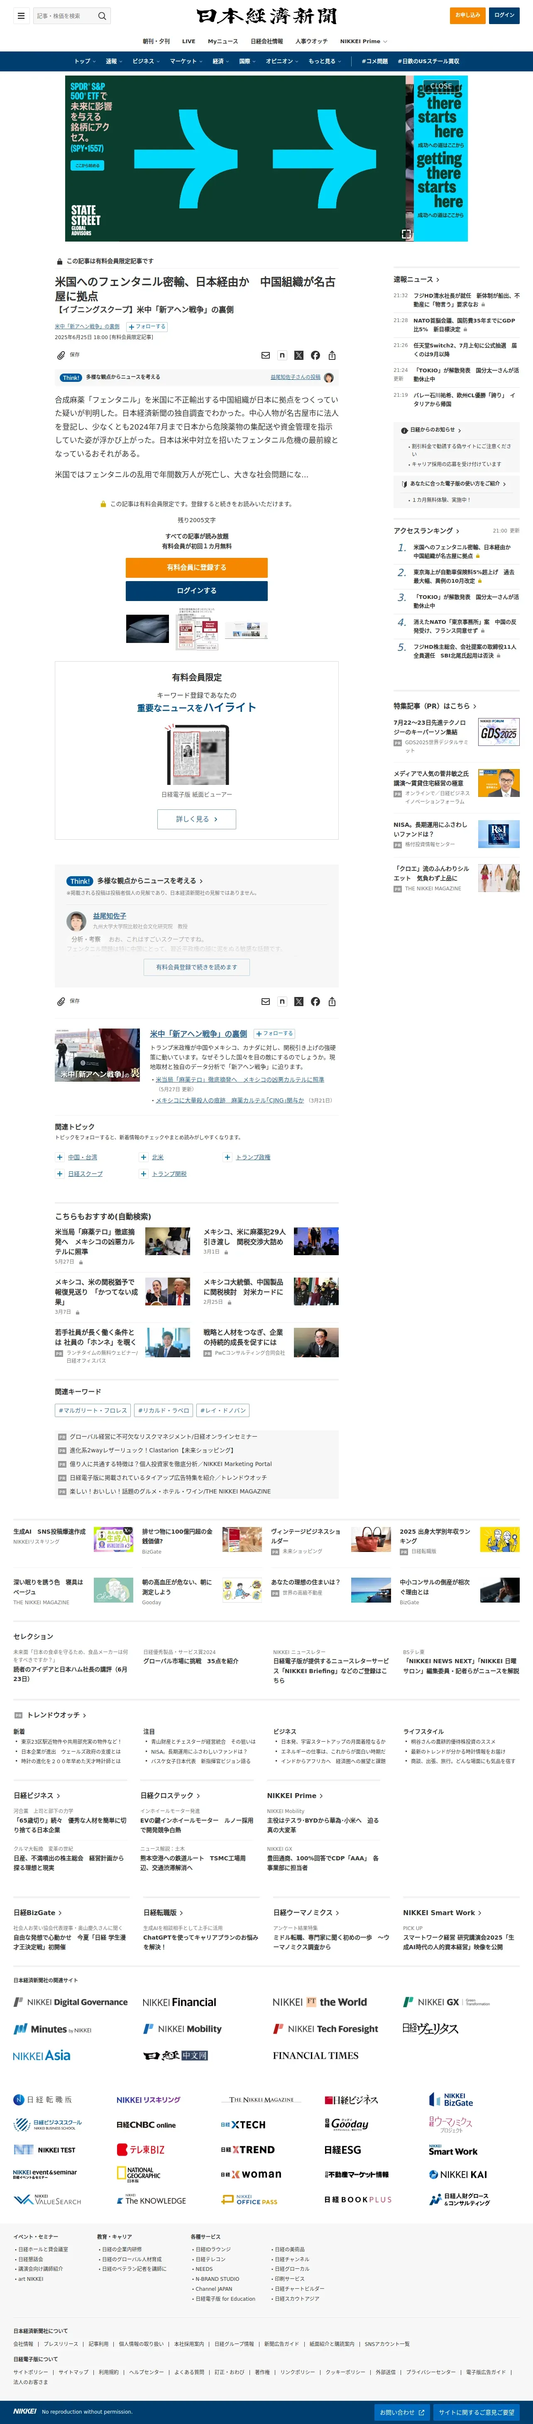This screenshot has width=533, height=2424.
Task: Expand the オピニオン navigation dropdown
Action: coord(281,61)
